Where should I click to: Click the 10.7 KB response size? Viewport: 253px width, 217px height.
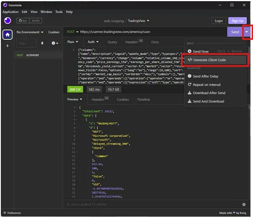113,89
